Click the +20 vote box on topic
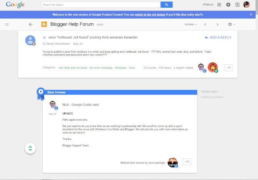The height and width of the screenshot is (180, 258). pos(229,68)
